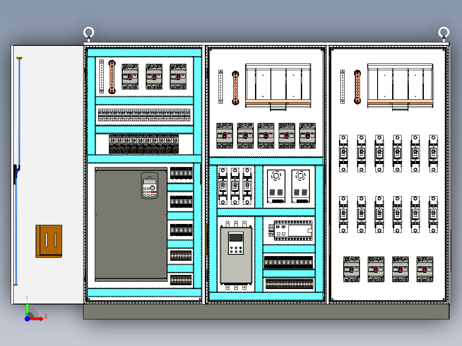Viewport: 462px width, 346px height.
Task: Select the lowest terminal strip beside the VFD
Action: tap(181, 280)
